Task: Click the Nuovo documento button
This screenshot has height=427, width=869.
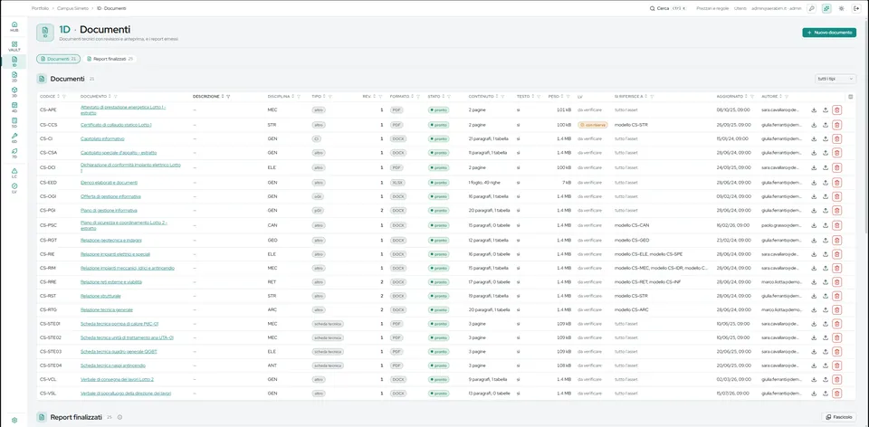Action: point(829,33)
